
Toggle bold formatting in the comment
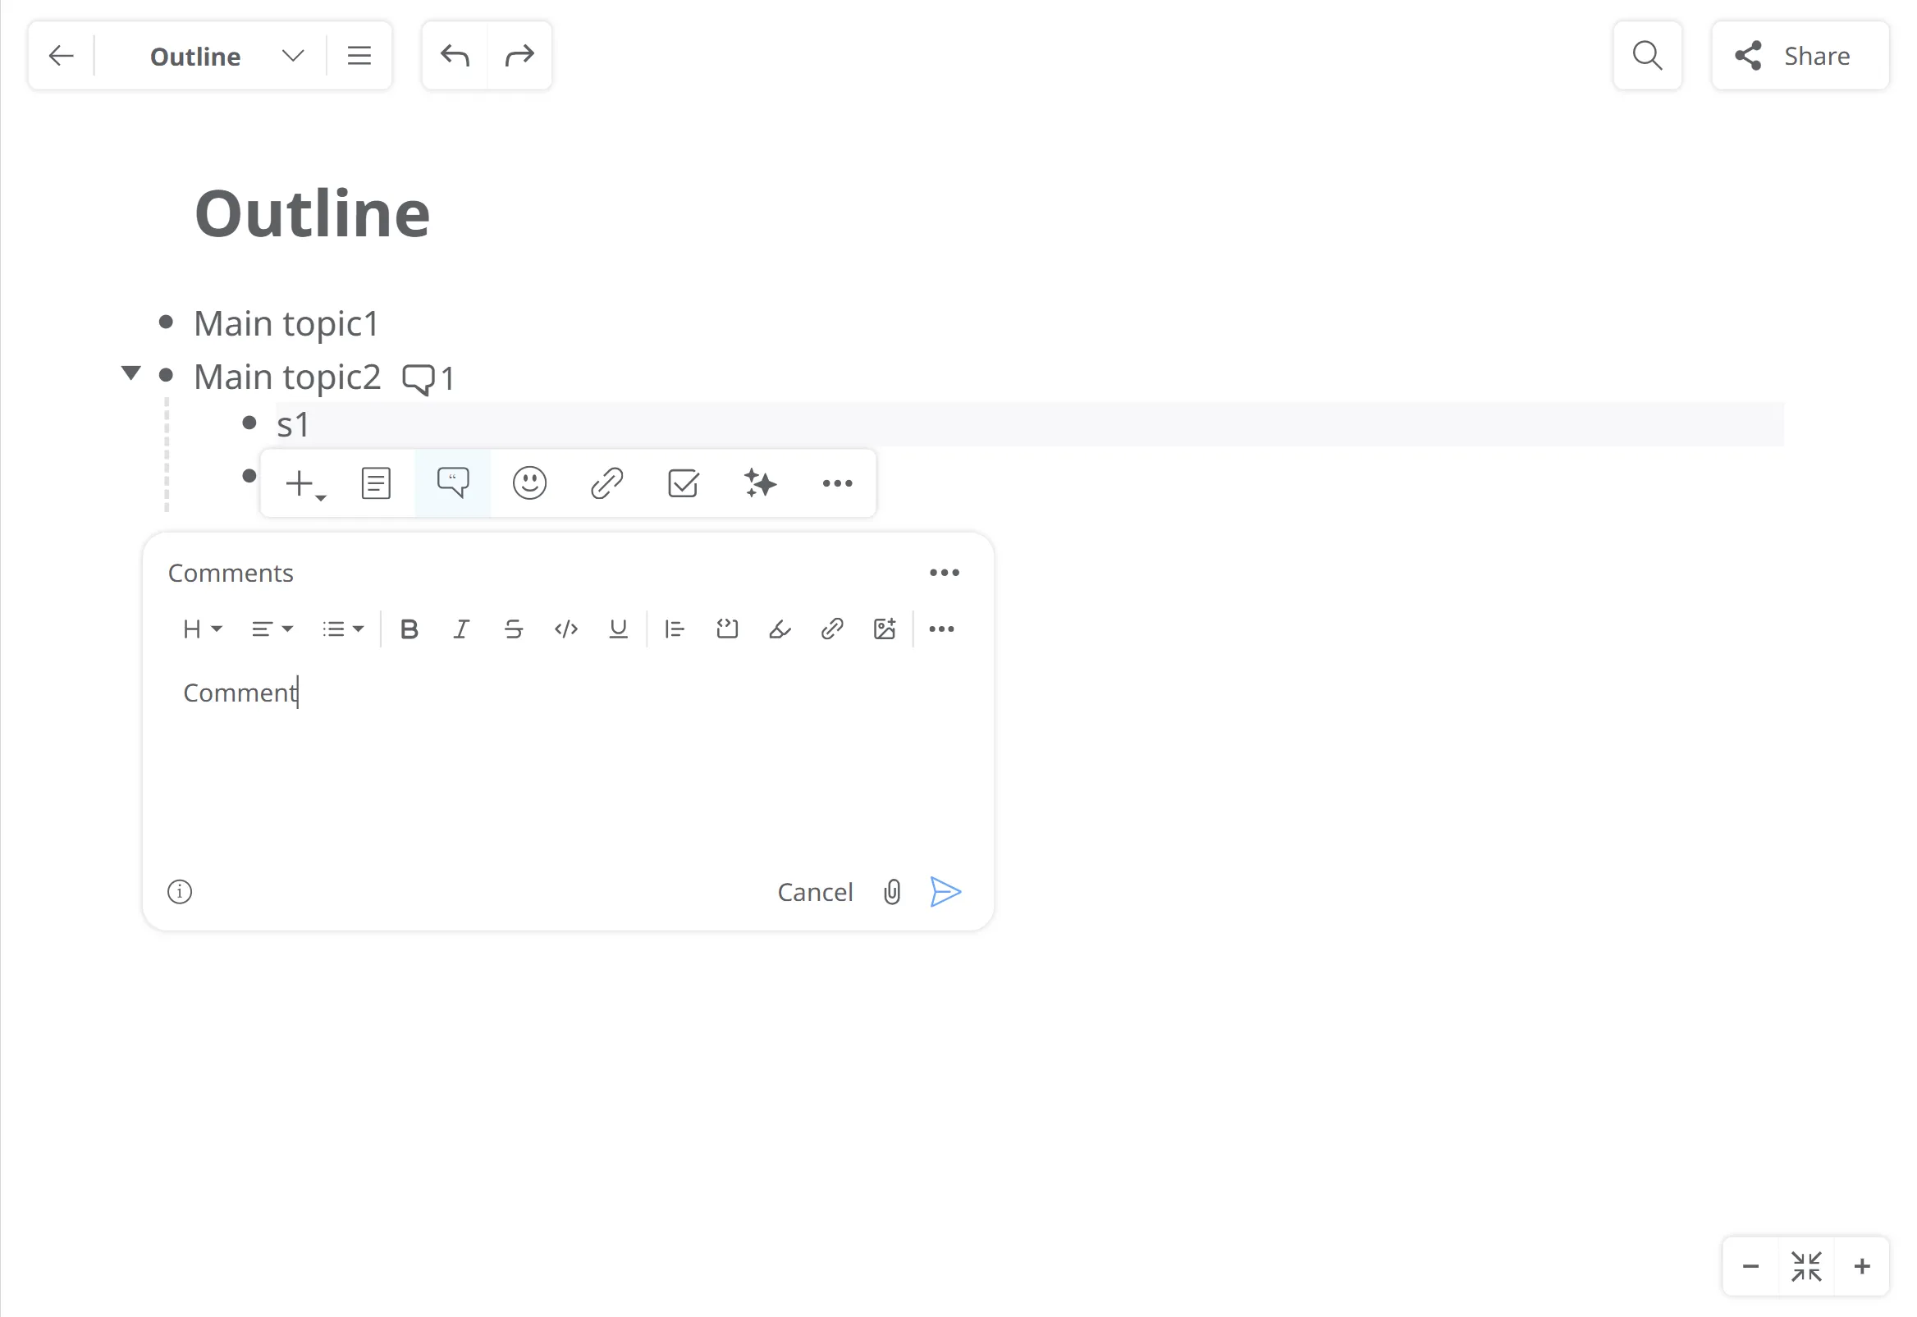tap(409, 629)
